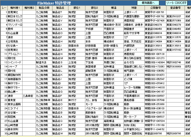The image size is (191, 137).
Task: Click the パルプモールド cell
Action: pyautogui.click(x=94, y=109)
